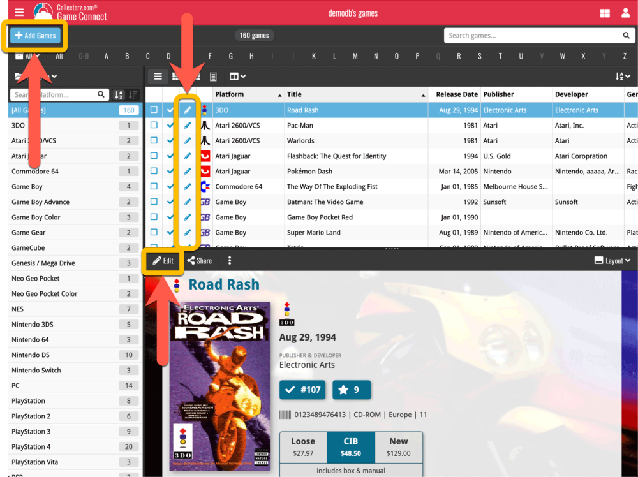The width and height of the screenshot is (638, 477).
Task: Click pencil icon for Flashback: The Quest for Identity
Action: [x=187, y=156]
